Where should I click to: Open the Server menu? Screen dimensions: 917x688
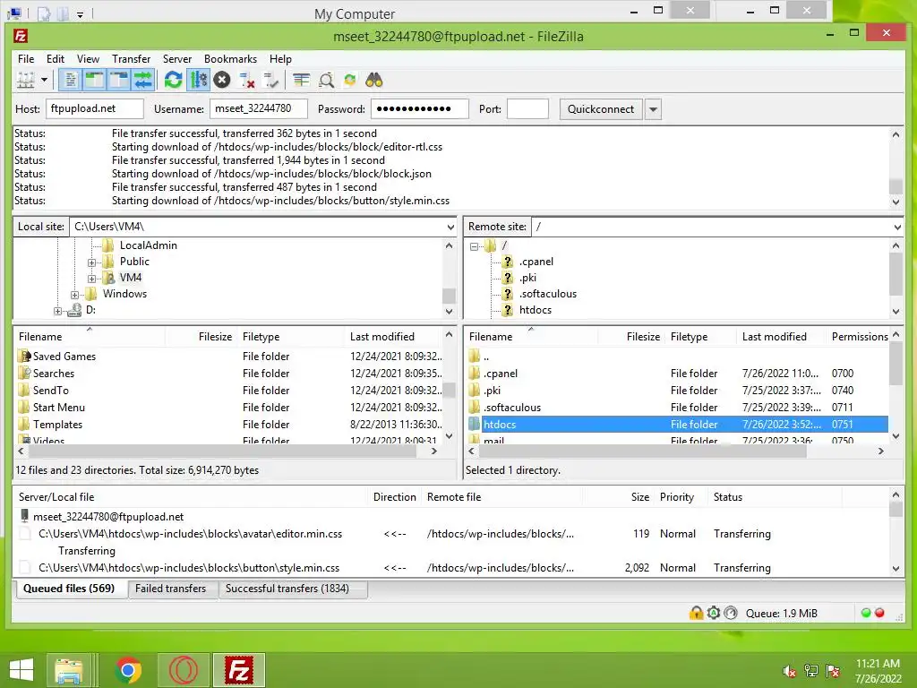pyautogui.click(x=177, y=59)
